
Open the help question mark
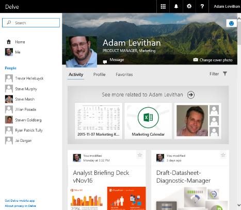coord(202,6)
